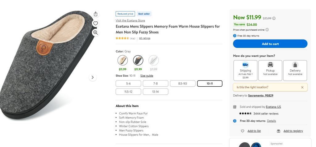Choose shoe size 13-14
Image resolution: width=316 pixels, height=147 pixels.
point(155,92)
